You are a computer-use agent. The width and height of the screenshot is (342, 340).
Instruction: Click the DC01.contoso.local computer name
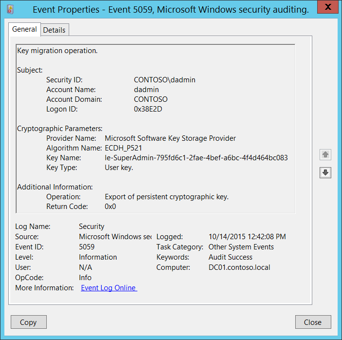tap(239, 267)
